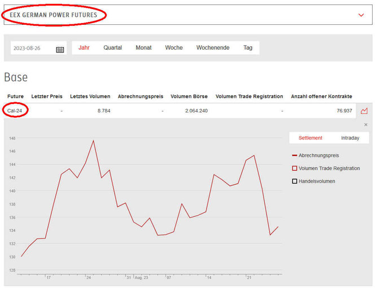Viewport: 376px width, 288px height.
Task: Toggle Abrechnungspreis legend series
Action: click(316, 155)
